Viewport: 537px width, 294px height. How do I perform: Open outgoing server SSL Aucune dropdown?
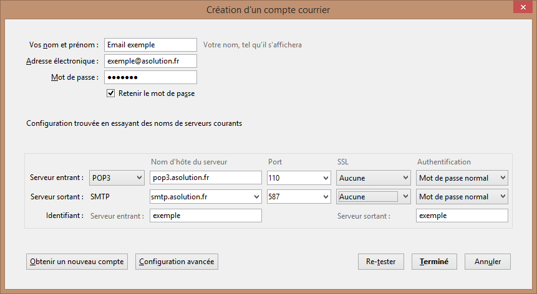[374, 197]
